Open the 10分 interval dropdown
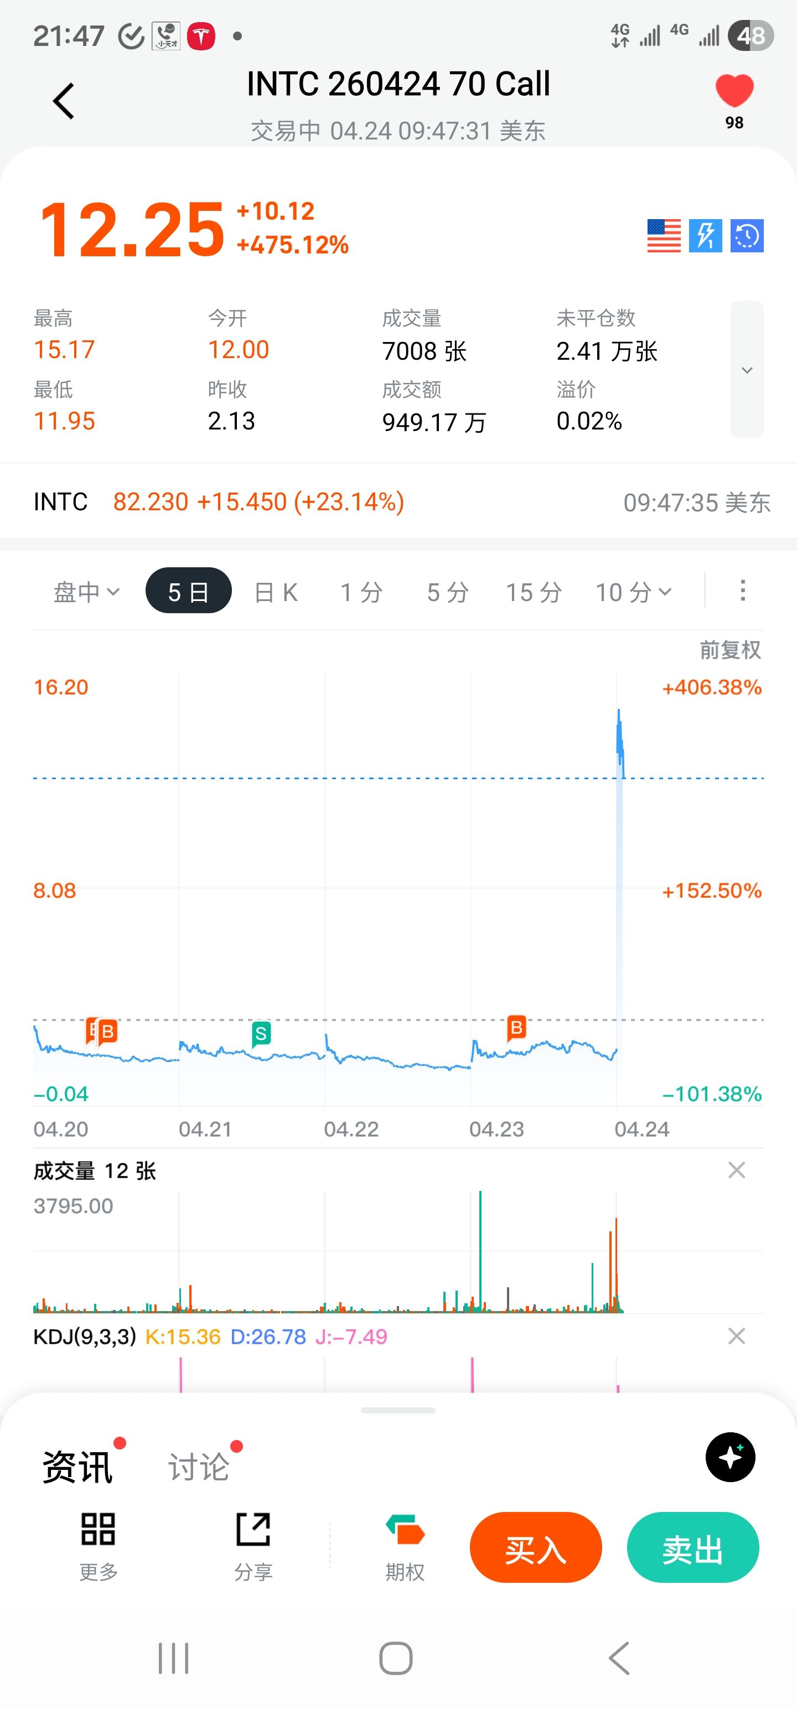Screen dimensions: 797x1709 click(634, 592)
